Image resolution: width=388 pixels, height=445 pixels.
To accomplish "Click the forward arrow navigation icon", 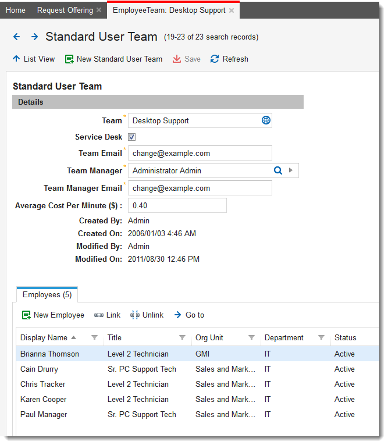I will click(x=34, y=37).
